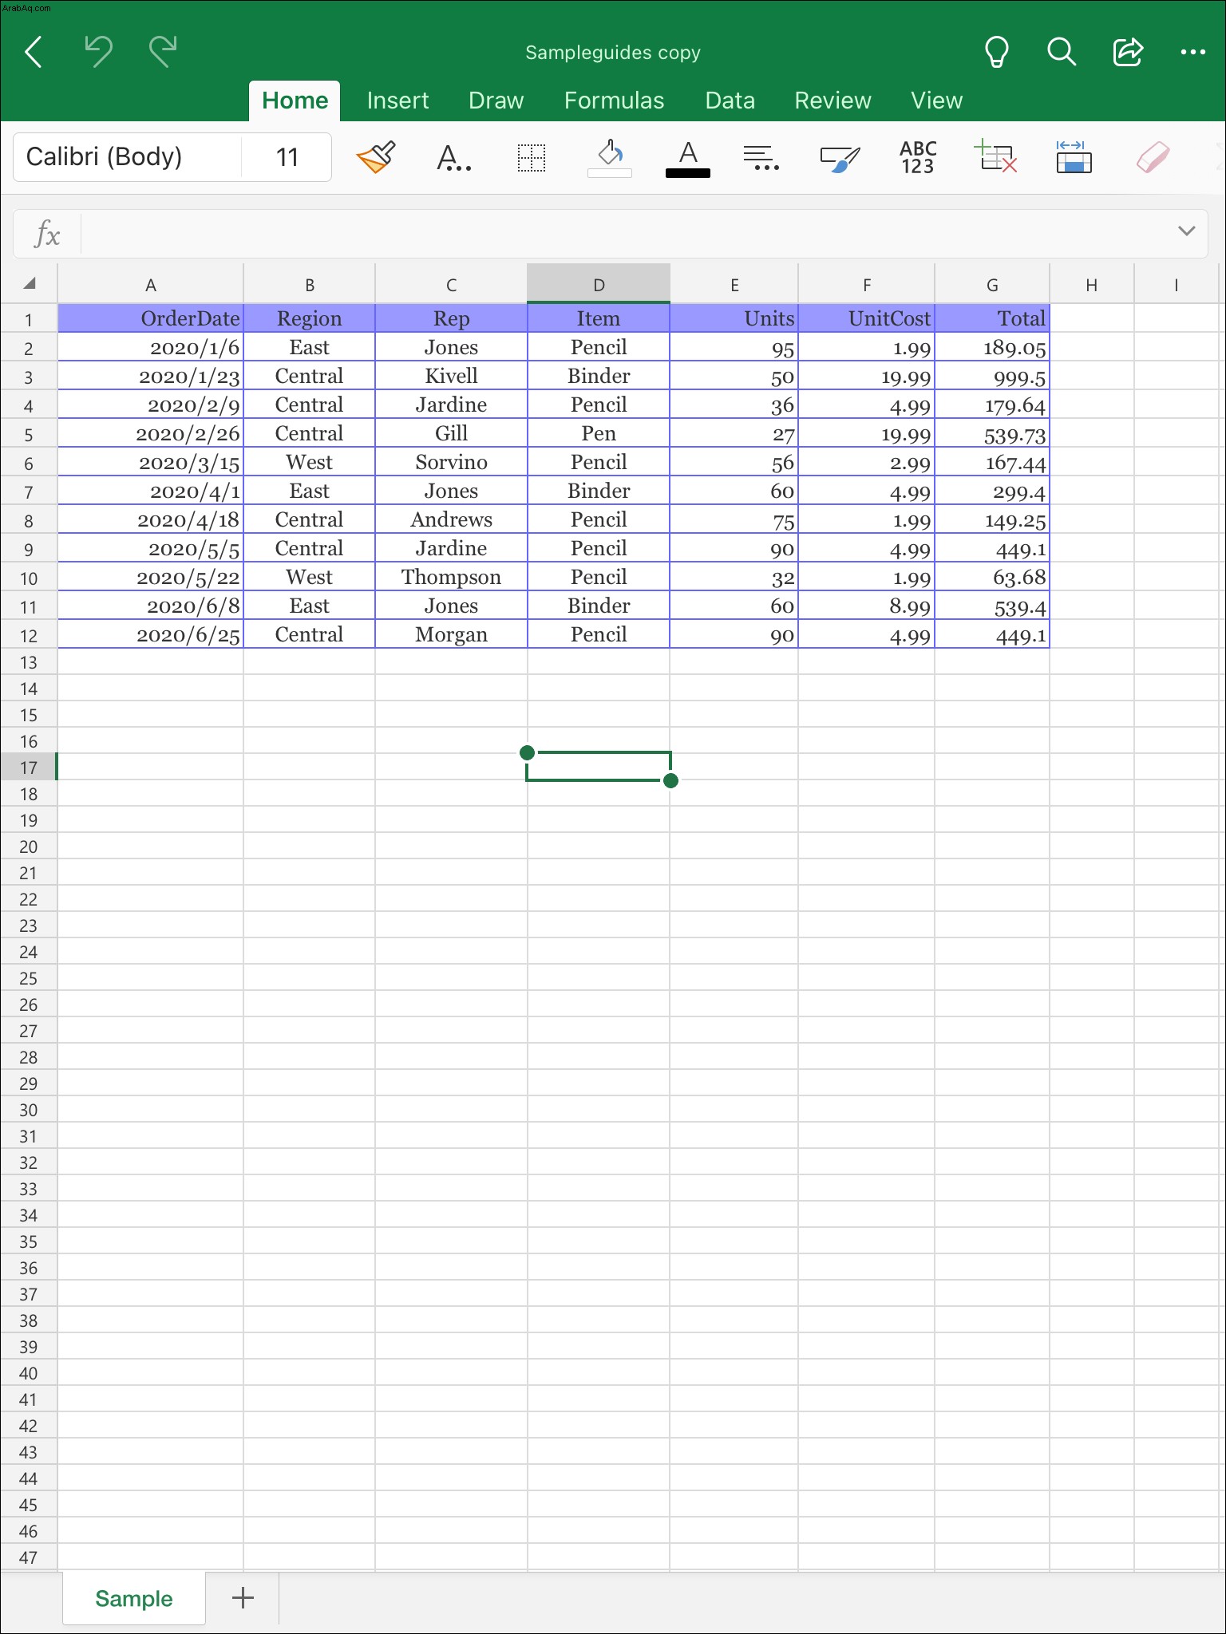This screenshot has width=1226, height=1634.
Task: Select row 17 header
Action: (x=29, y=768)
